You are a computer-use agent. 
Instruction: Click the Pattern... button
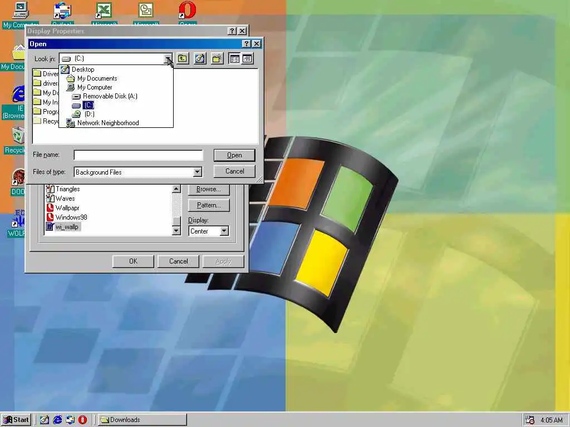pyautogui.click(x=209, y=205)
